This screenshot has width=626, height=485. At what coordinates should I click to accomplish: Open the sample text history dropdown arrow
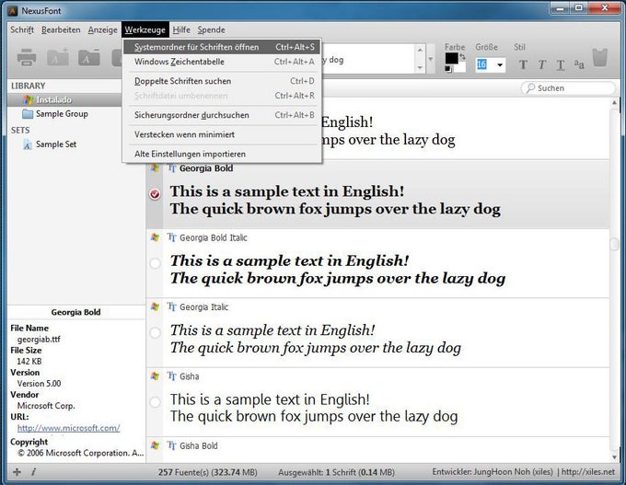click(x=431, y=60)
